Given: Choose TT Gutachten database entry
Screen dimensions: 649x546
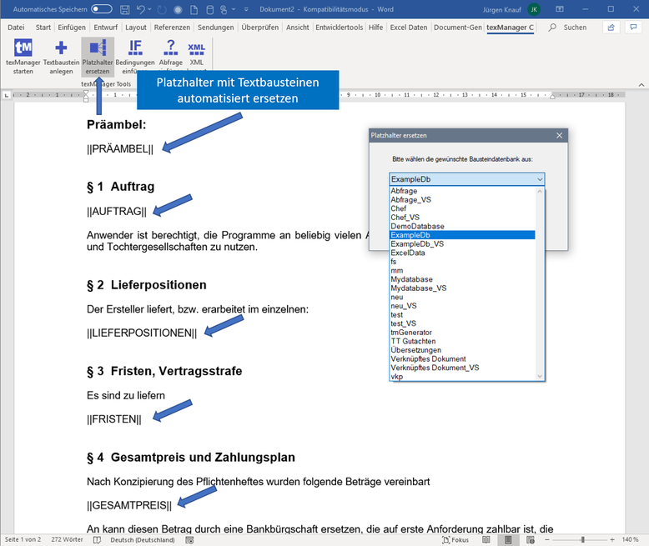Looking at the screenshot, I should click(x=463, y=341).
